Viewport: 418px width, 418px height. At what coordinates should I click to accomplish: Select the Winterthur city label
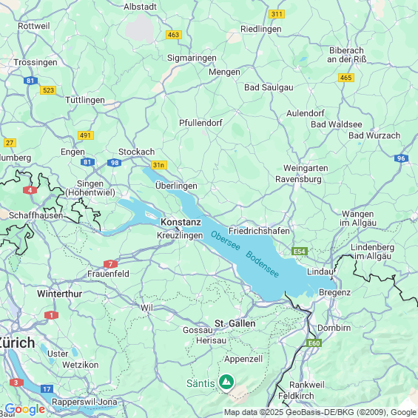point(60,294)
